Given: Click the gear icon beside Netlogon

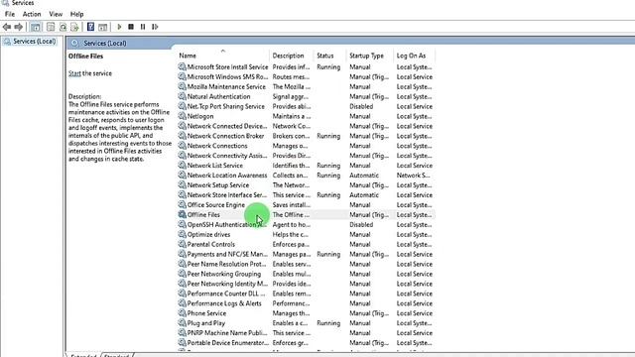Looking at the screenshot, I should pyautogui.click(x=183, y=116).
